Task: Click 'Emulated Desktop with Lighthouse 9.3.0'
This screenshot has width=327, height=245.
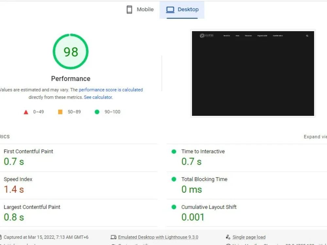Action: click(158, 237)
